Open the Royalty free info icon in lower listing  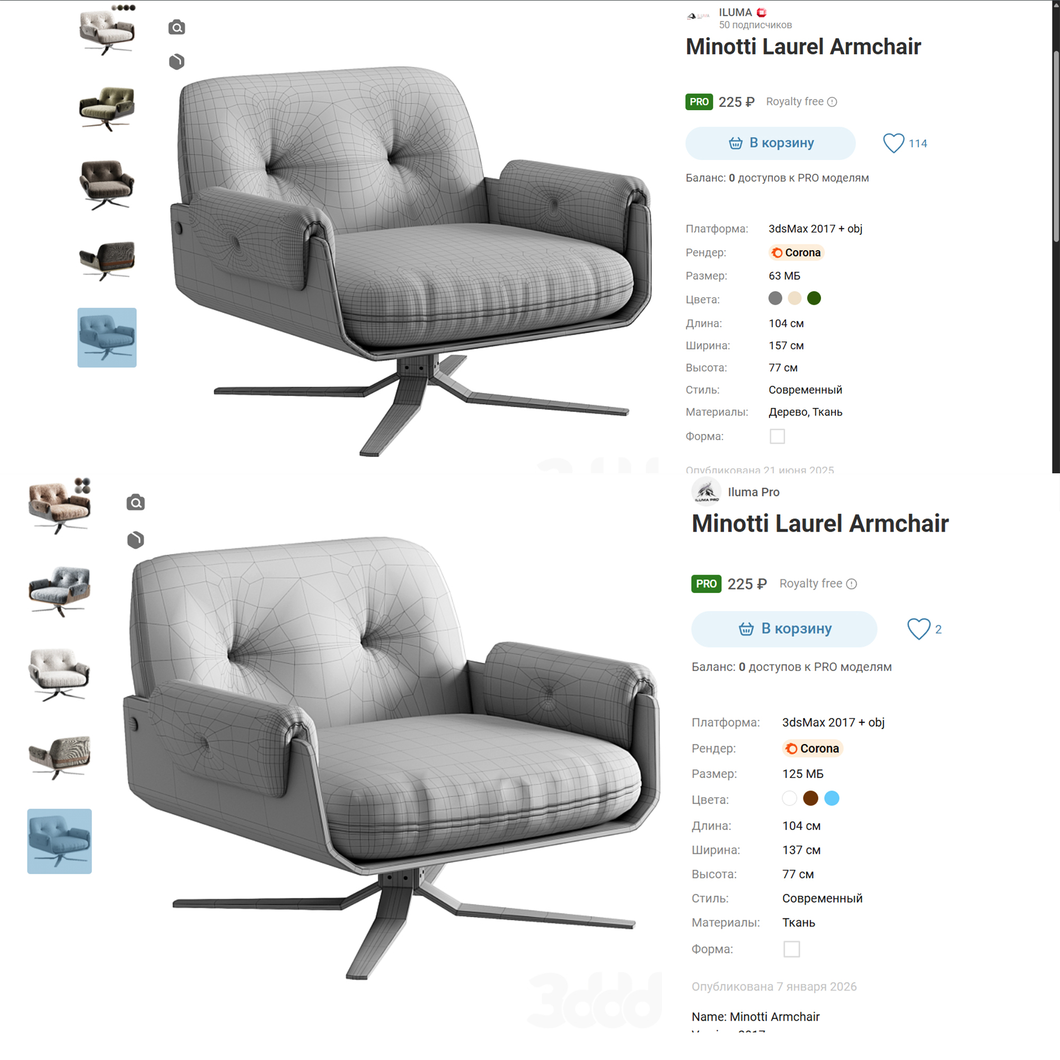[851, 584]
